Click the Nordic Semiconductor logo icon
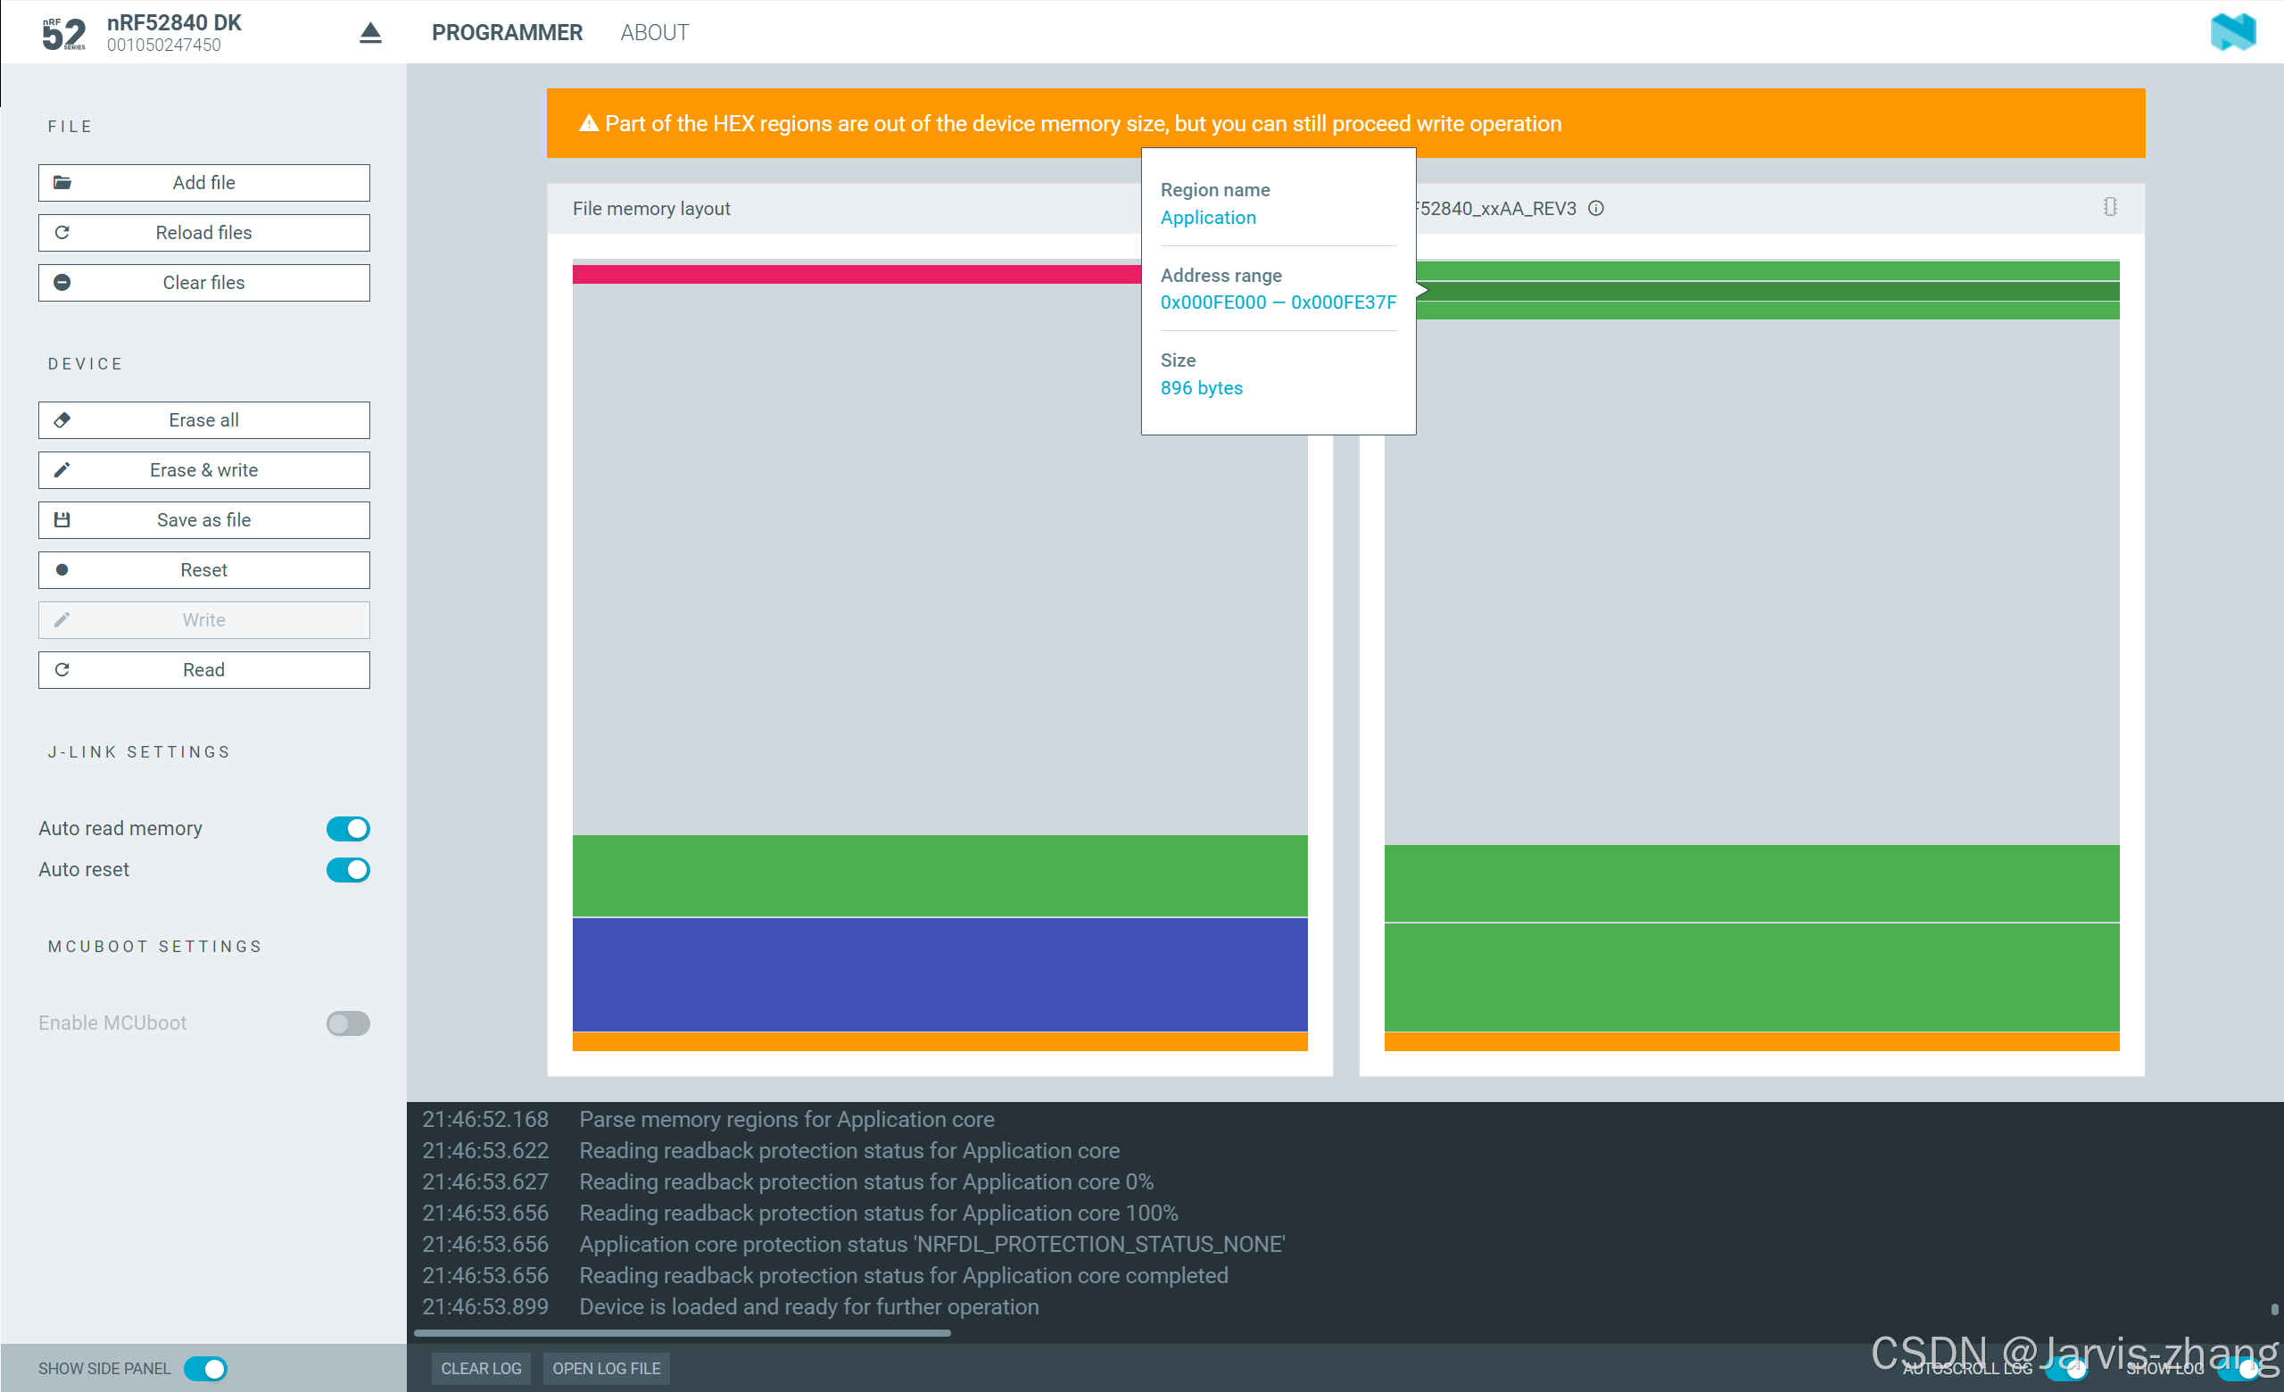The height and width of the screenshot is (1392, 2284). pyautogui.click(x=2232, y=32)
